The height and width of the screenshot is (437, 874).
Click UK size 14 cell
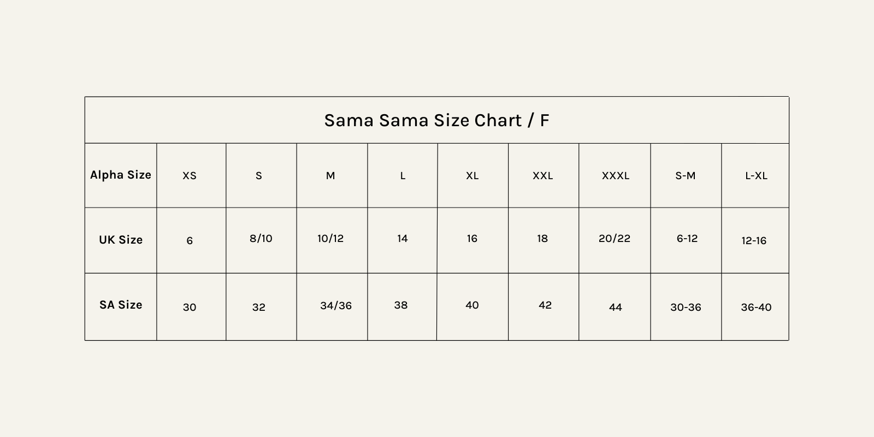click(x=403, y=239)
